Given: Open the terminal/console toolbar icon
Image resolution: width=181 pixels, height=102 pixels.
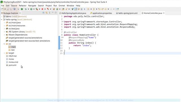Looking at the screenshot, I should (x=14, y=9).
